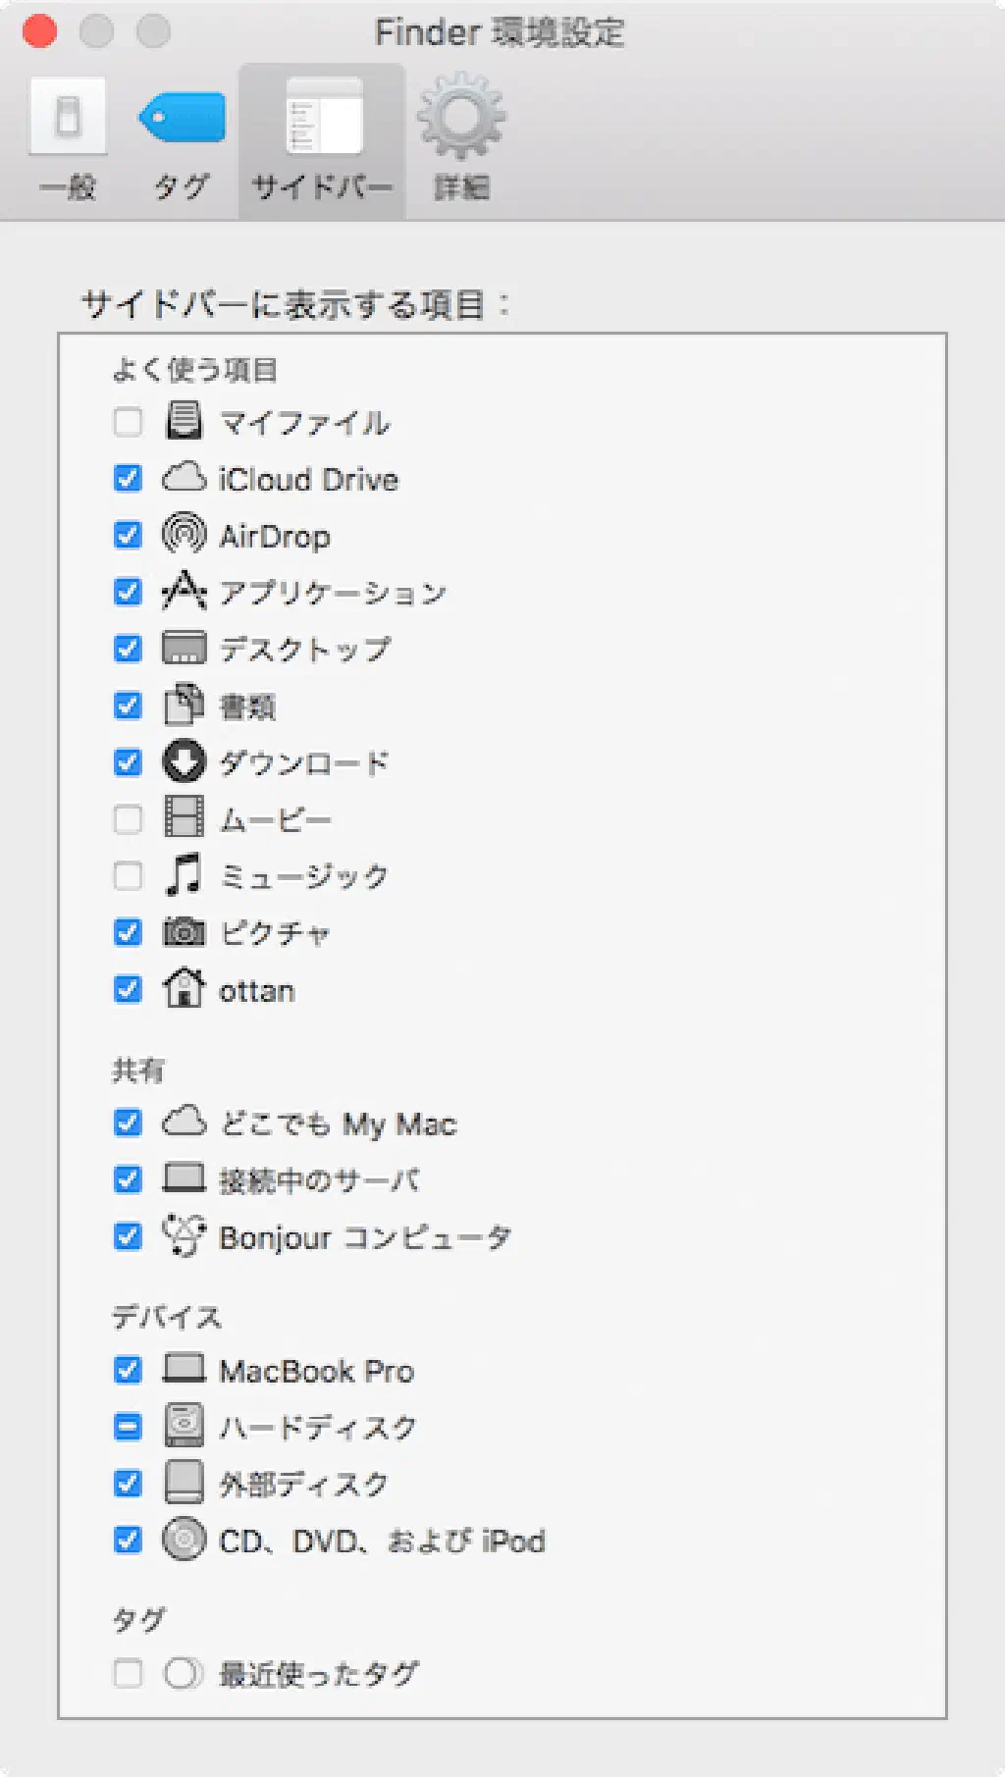Open the 一般 (General) preferences tab
Viewport: 1005px width, 1777px height.
[68, 139]
